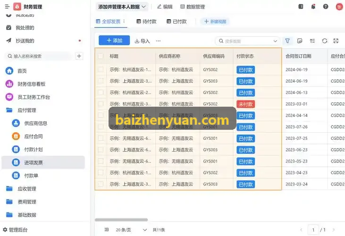
Task: Click the plus icon beside sidebar search
Action: pyautogui.click(x=79, y=56)
